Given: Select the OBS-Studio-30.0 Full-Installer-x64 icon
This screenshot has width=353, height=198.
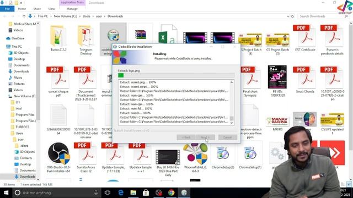Looking at the screenshot, I should click(58, 153).
